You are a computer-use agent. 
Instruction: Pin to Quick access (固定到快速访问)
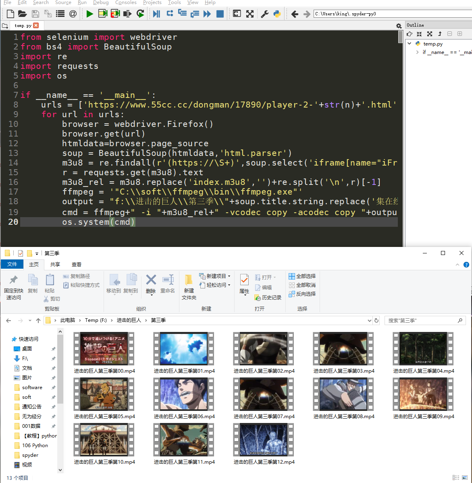click(x=14, y=287)
